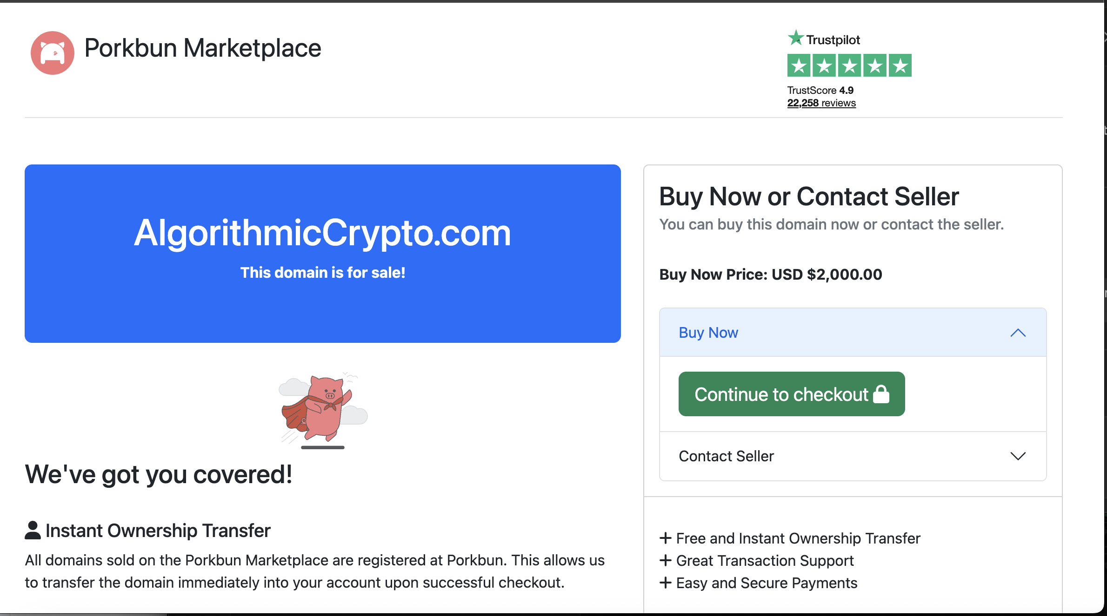The image size is (1107, 616).
Task: Click the Porkbun pig logo
Action: pyautogui.click(x=52, y=52)
